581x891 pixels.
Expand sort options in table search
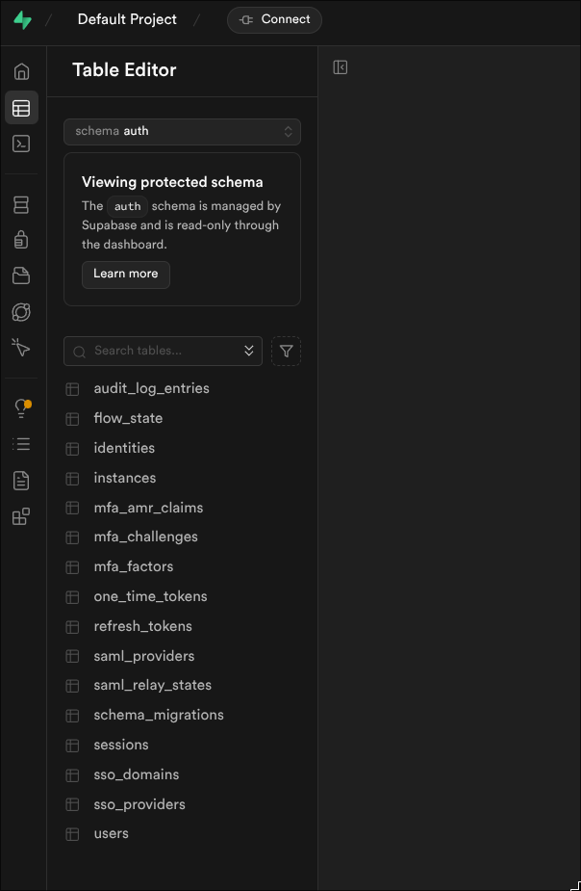coord(249,351)
